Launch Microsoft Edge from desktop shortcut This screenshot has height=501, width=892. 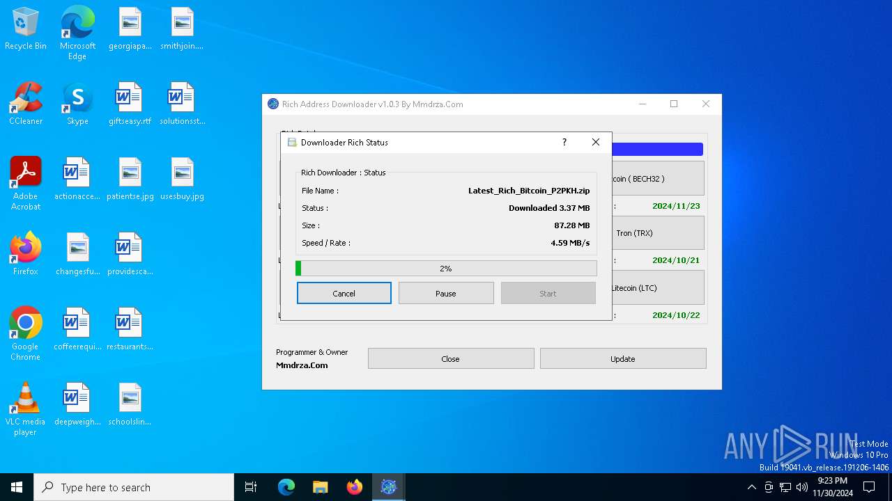pos(77,33)
